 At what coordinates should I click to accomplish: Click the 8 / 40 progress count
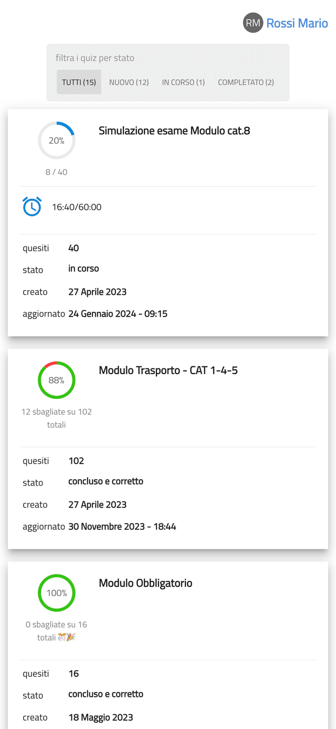click(57, 172)
